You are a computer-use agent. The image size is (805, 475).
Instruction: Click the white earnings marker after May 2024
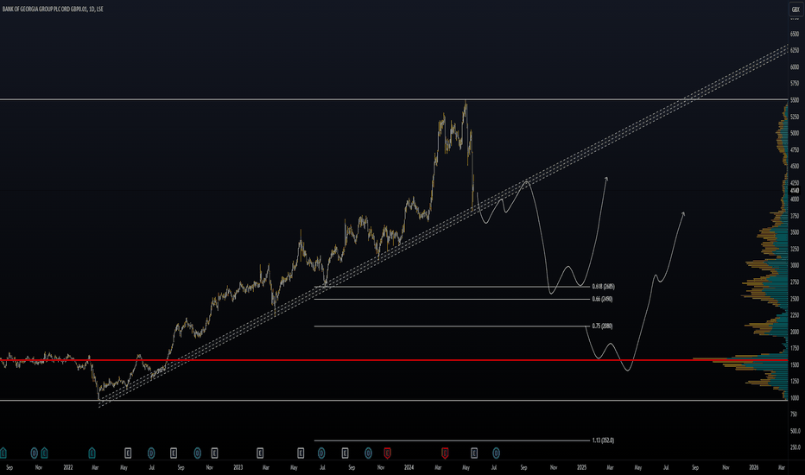pyautogui.click(x=474, y=453)
